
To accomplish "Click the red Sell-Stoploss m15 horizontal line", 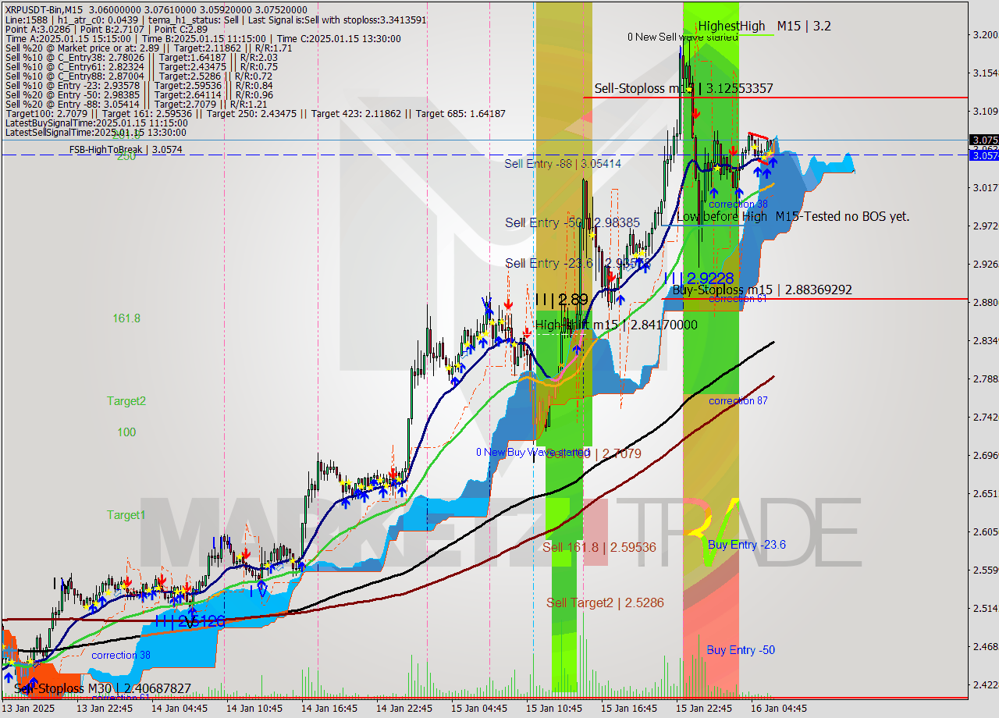I will click(x=776, y=98).
